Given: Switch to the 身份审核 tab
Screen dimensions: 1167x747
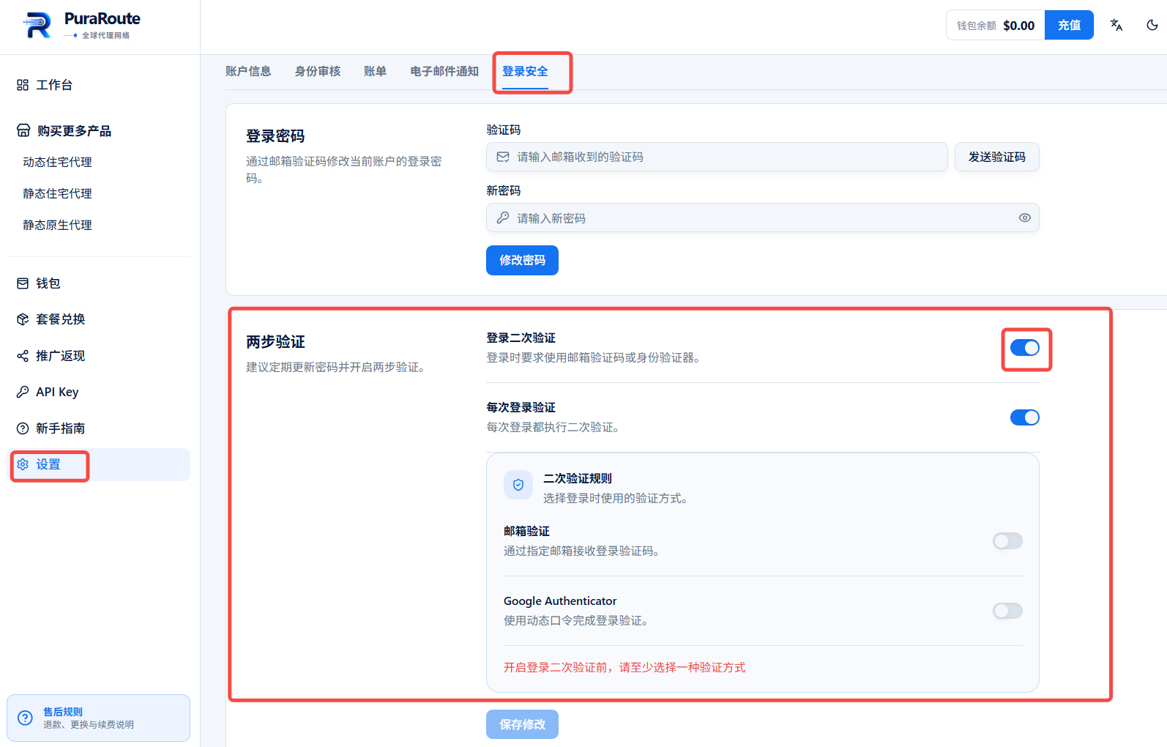Looking at the screenshot, I should coord(318,71).
